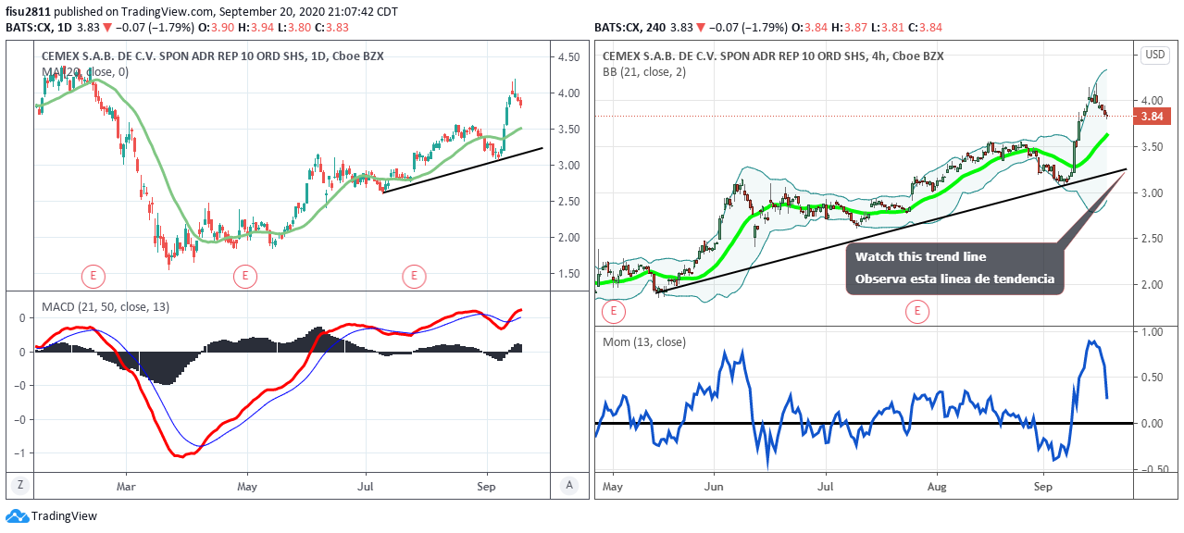Image resolution: width=1184 pixels, height=533 pixels.
Task: Click the earnings E marker near March
Action: coord(93,275)
